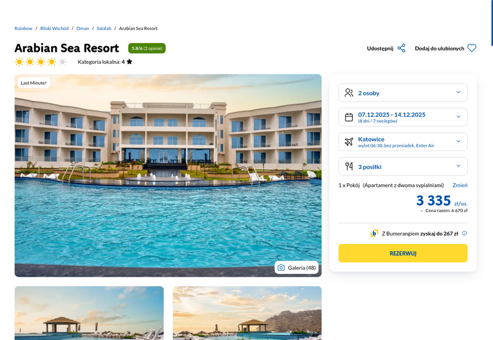This screenshot has height=340, width=493.
Task: Open the 5.8/6 opinions rating badge
Action: (x=147, y=49)
